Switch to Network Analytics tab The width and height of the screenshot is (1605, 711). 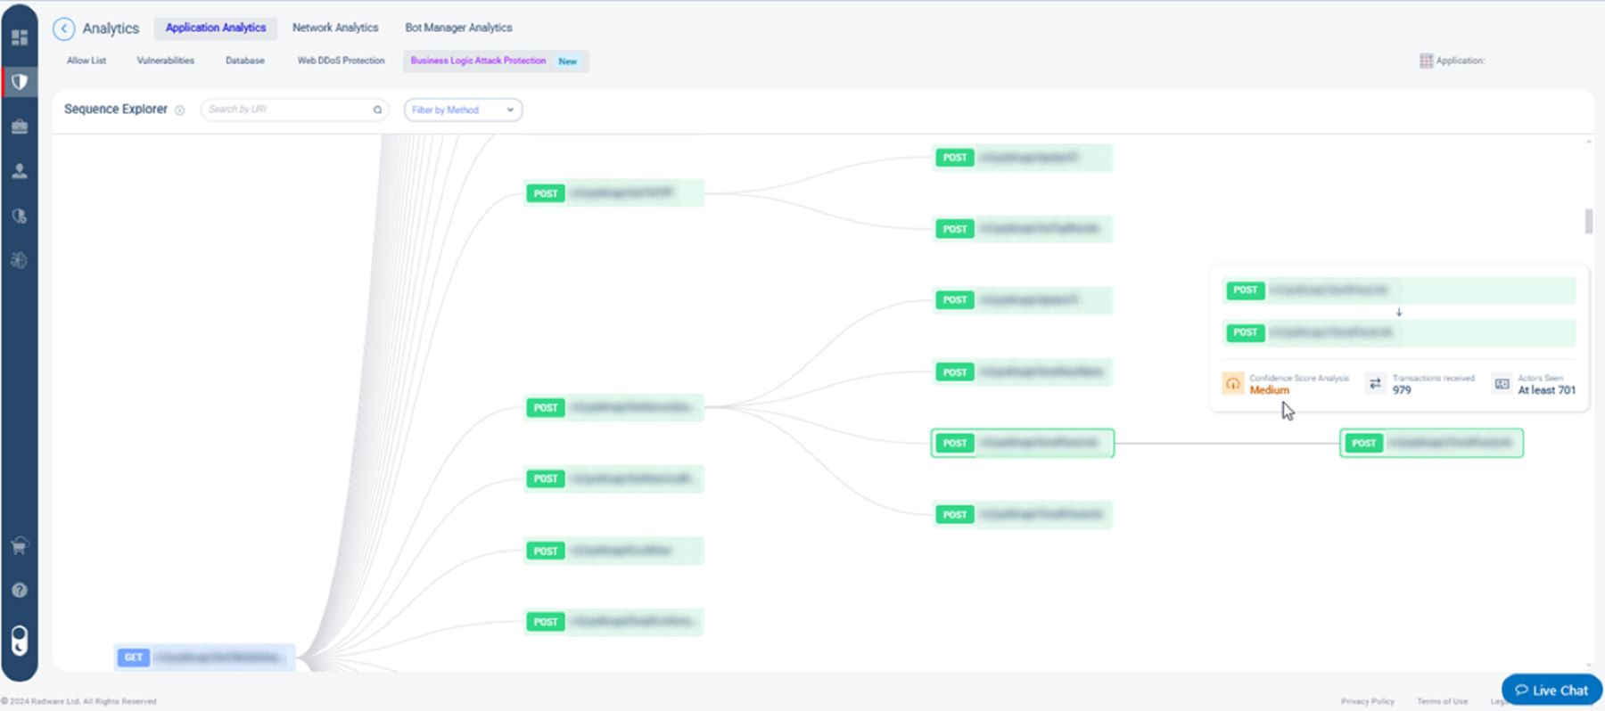[x=335, y=28]
